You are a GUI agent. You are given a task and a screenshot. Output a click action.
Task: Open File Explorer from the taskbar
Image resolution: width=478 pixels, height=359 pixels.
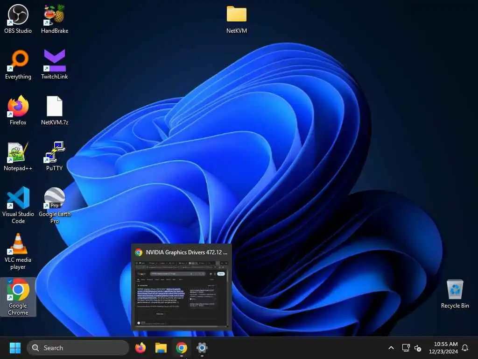(161, 348)
